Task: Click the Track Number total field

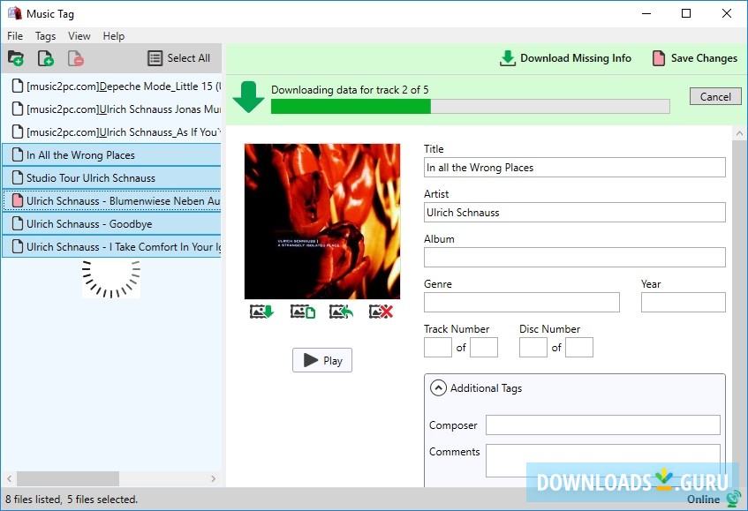Action: pyautogui.click(x=484, y=347)
